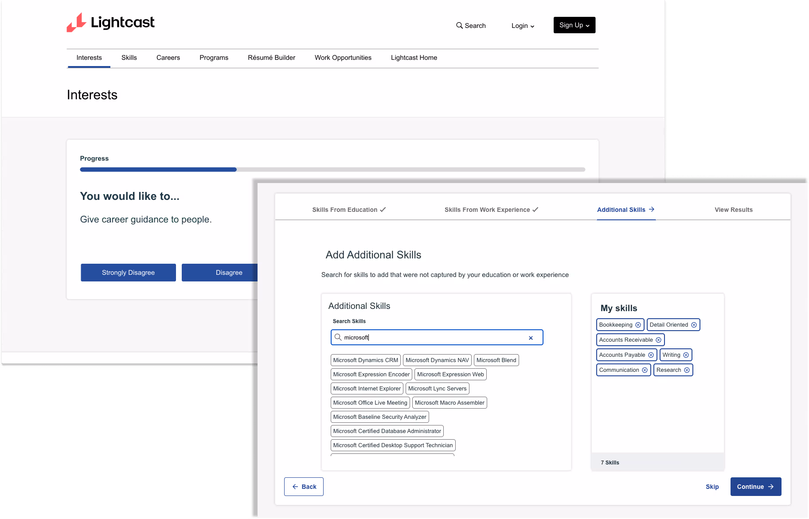Open the Login dropdown

pyautogui.click(x=523, y=26)
